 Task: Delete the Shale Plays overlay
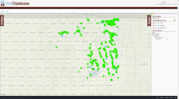pyautogui.click(x=154, y=28)
